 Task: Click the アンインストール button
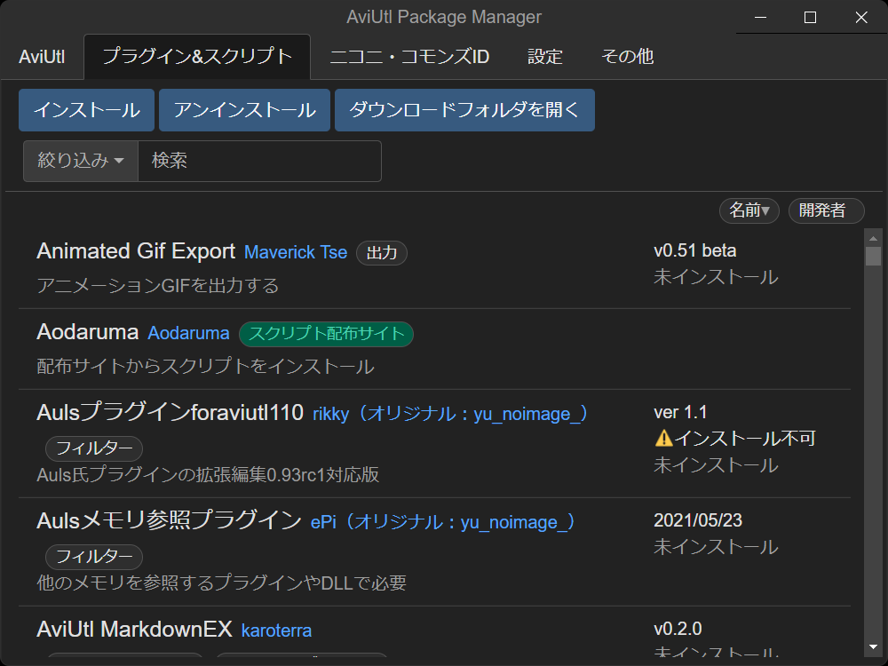[x=245, y=110]
